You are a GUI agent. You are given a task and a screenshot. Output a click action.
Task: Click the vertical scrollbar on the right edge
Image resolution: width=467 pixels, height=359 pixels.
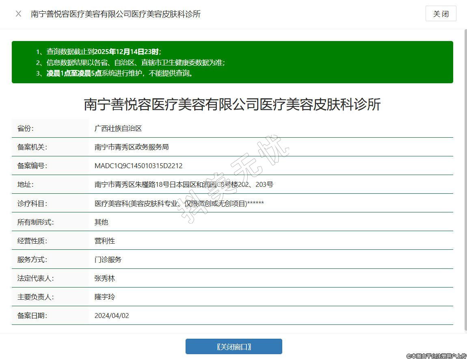click(x=465, y=179)
